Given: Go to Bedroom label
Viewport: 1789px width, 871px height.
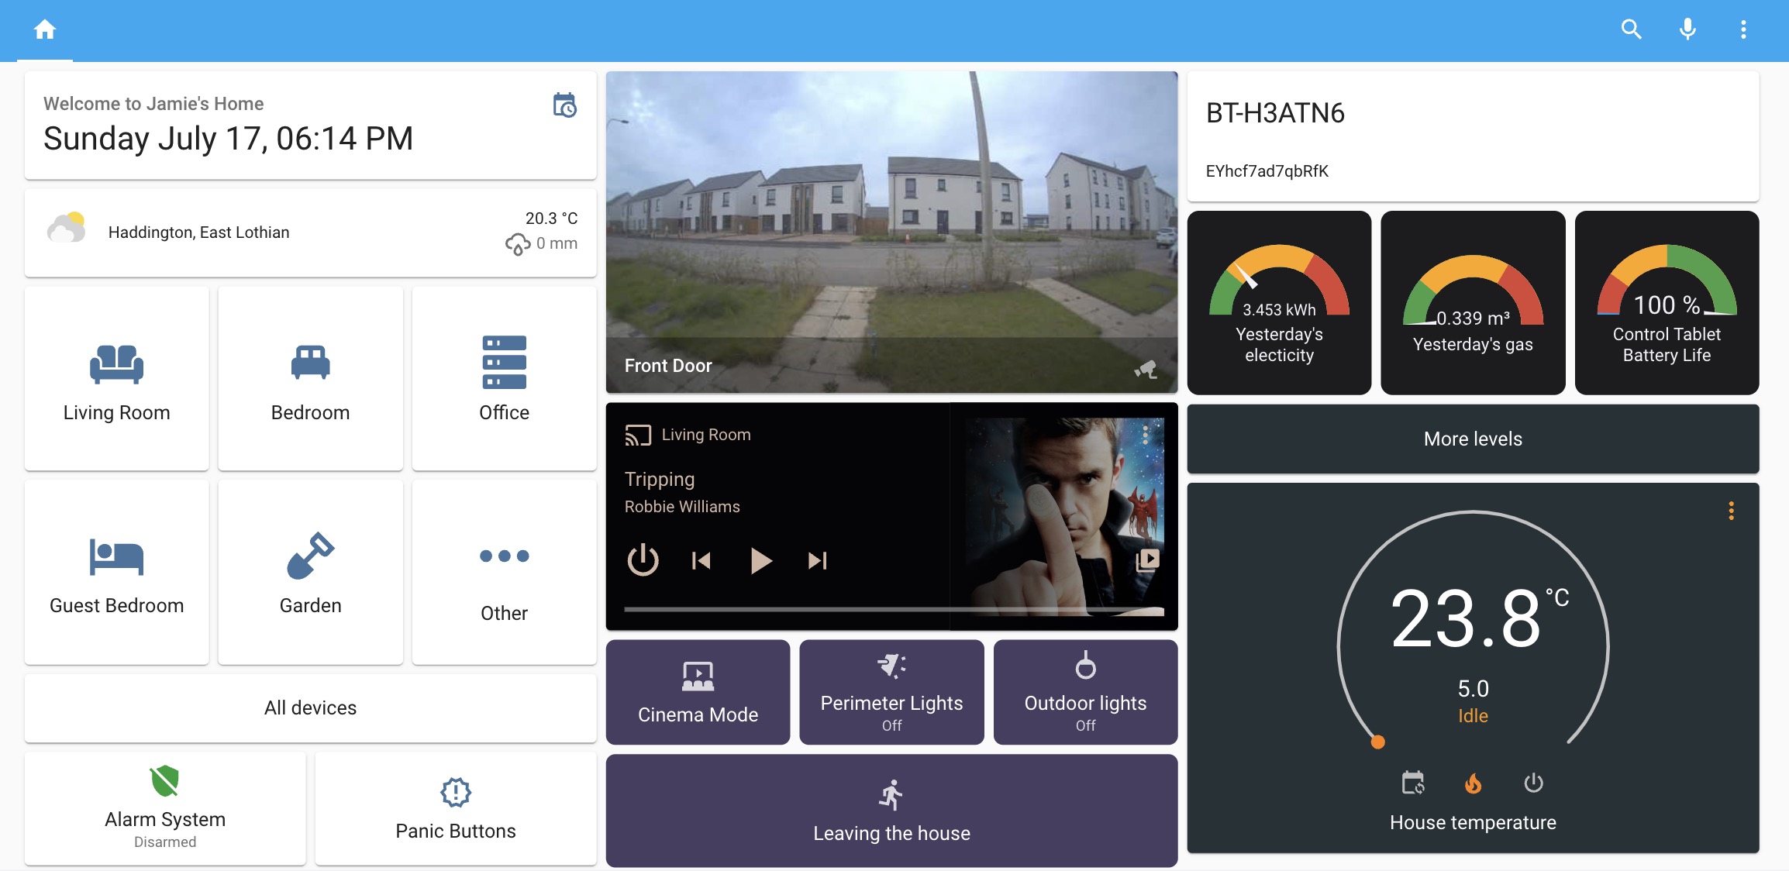Looking at the screenshot, I should 310,412.
